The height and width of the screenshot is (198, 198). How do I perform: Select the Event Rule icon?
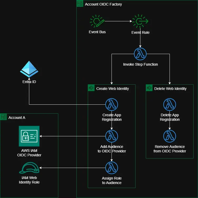click(x=140, y=22)
